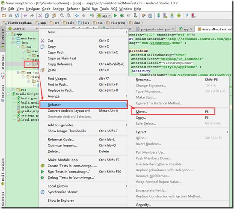Click the Replace toolbar icon
This screenshot has height=209, width=234.
(x=68, y=15)
